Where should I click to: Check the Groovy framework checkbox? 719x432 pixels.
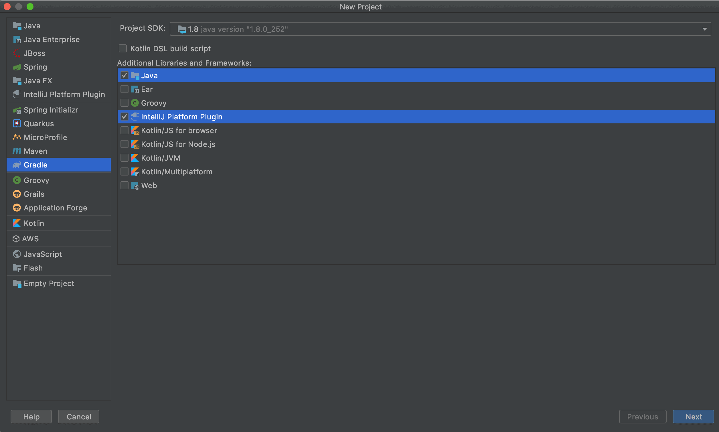tap(124, 102)
